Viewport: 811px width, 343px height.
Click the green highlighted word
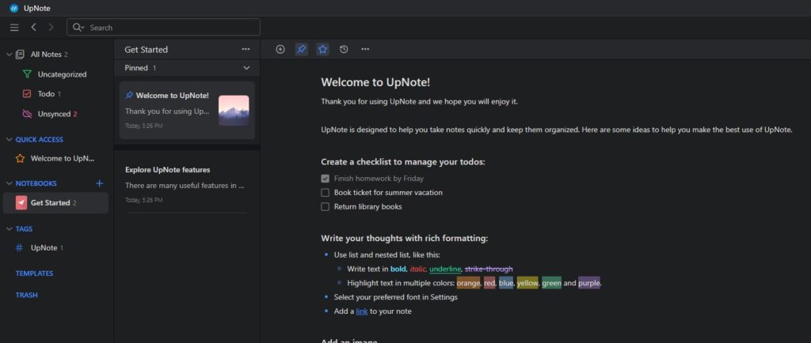click(551, 283)
